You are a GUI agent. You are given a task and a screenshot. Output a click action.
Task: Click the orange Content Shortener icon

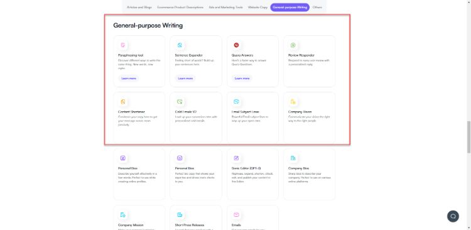tap(122, 102)
